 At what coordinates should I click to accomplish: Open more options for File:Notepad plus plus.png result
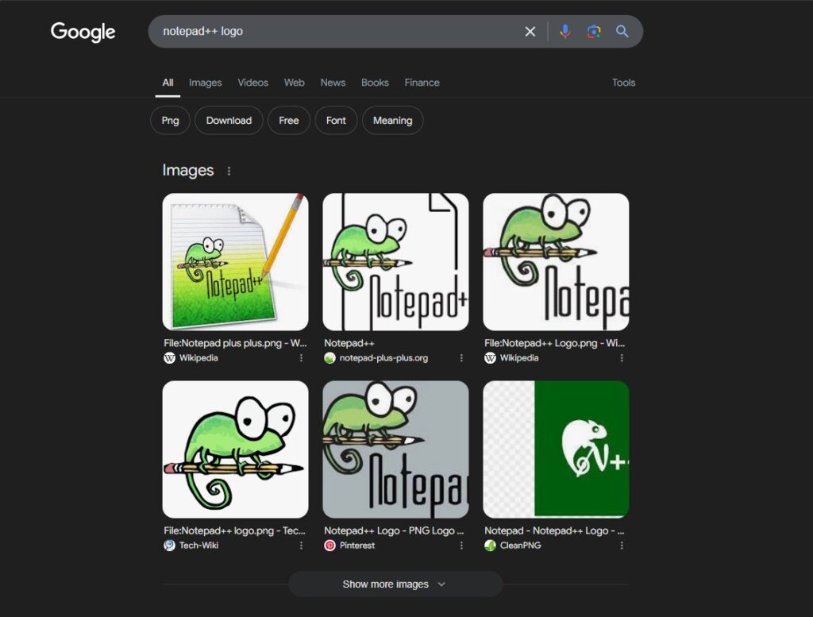point(301,358)
